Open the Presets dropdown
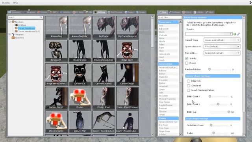 (x=209, y=34)
